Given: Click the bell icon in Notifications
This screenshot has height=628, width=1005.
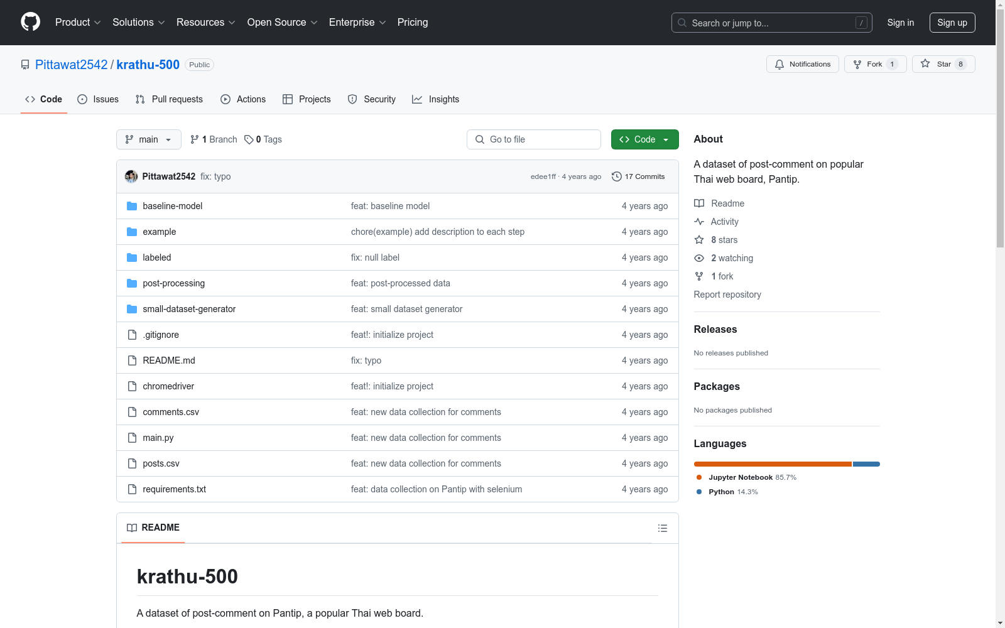Looking at the screenshot, I should [780, 64].
